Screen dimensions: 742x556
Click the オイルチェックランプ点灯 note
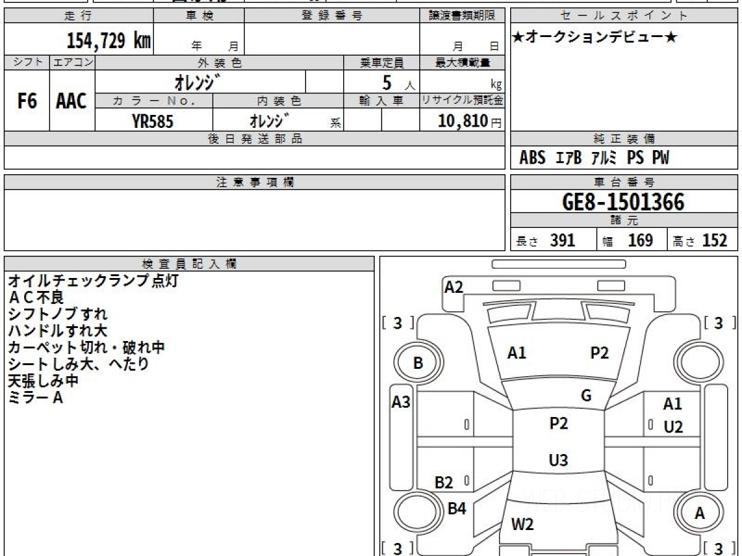click(x=93, y=280)
